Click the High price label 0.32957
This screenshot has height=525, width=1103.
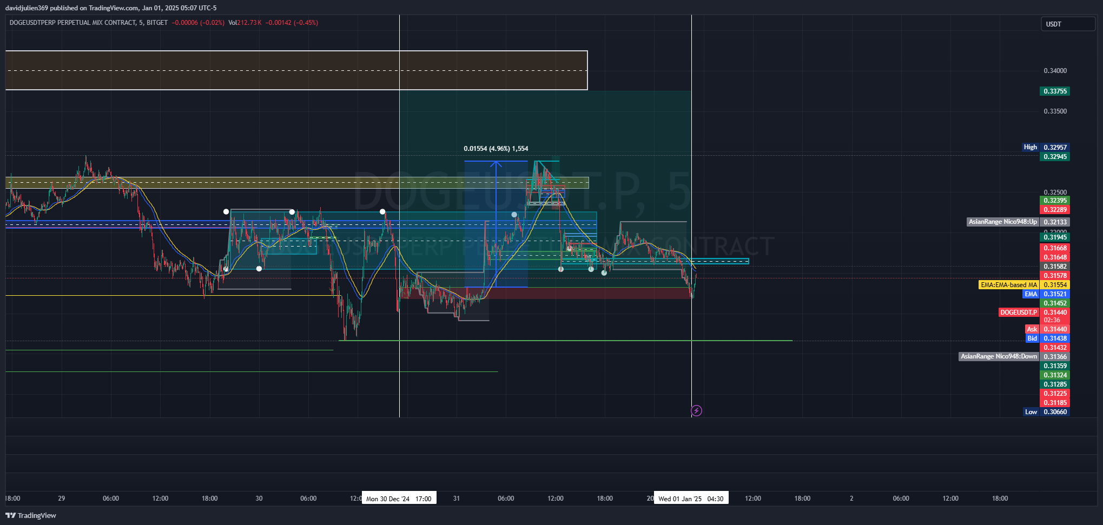click(x=1045, y=147)
